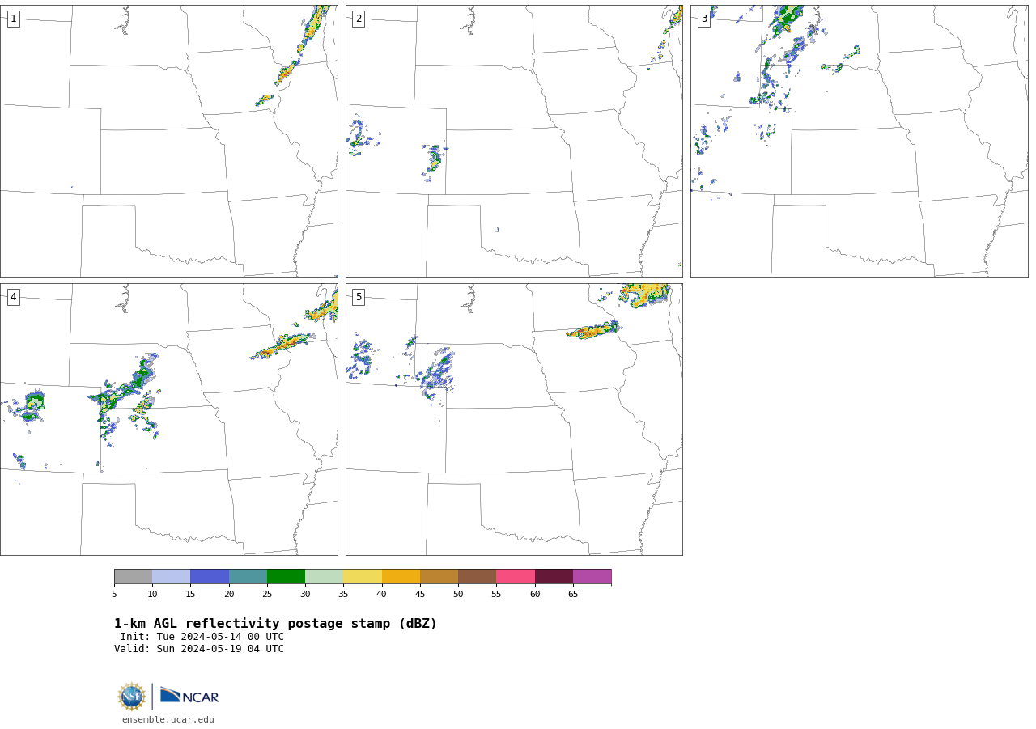This screenshot has width=1036, height=729.
Task: Click the colorbar tick label 20
Action: [x=229, y=595]
